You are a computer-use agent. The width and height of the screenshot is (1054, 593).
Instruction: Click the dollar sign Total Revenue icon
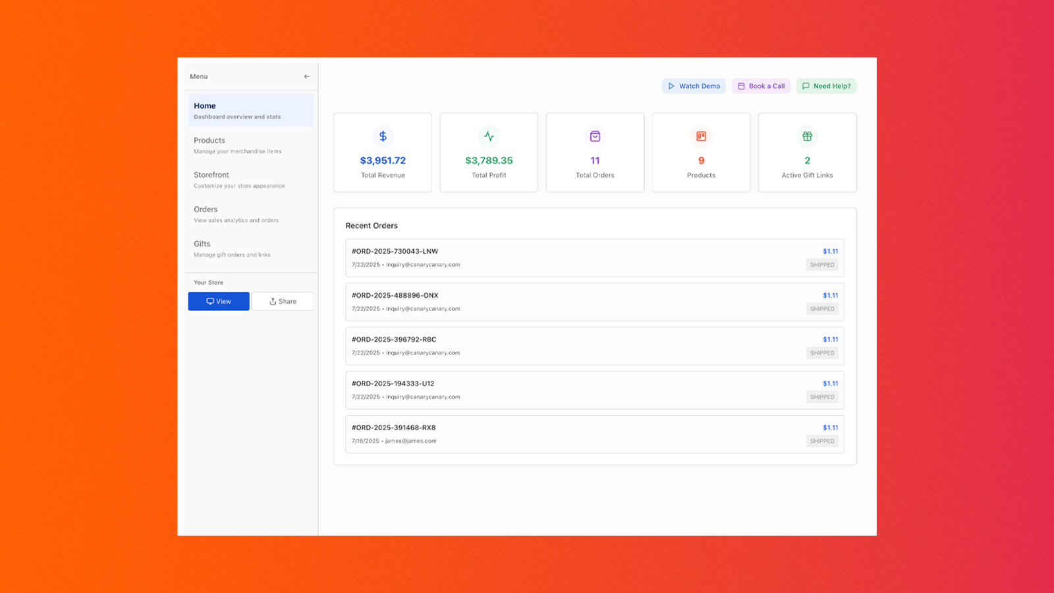pos(383,136)
